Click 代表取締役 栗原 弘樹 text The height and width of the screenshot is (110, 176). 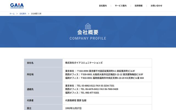(x=76, y=100)
